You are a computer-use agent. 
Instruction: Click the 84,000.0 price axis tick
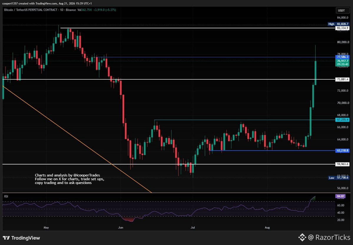[343, 18]
